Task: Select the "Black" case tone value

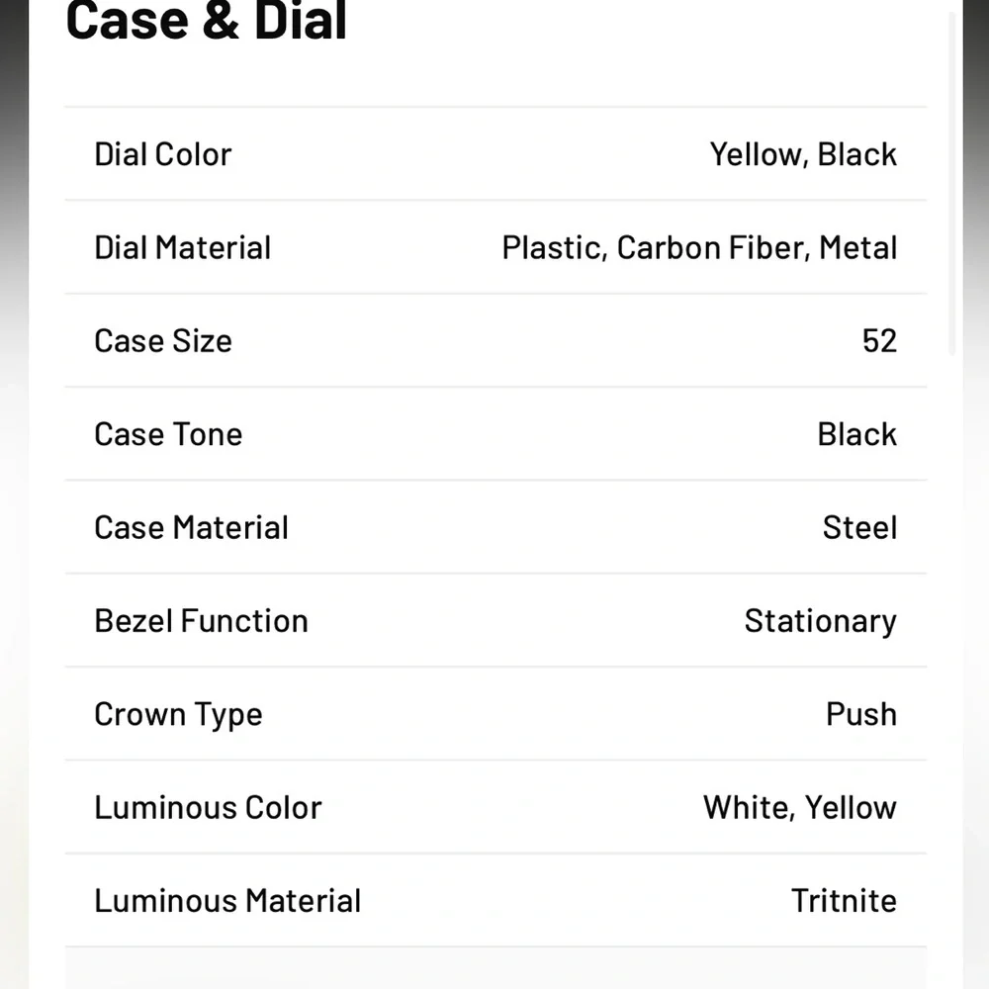Action: pyautogui.click(x=856, y=434)
